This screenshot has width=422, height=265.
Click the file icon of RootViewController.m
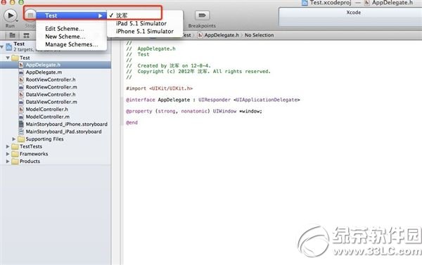[x=21, y=87]
